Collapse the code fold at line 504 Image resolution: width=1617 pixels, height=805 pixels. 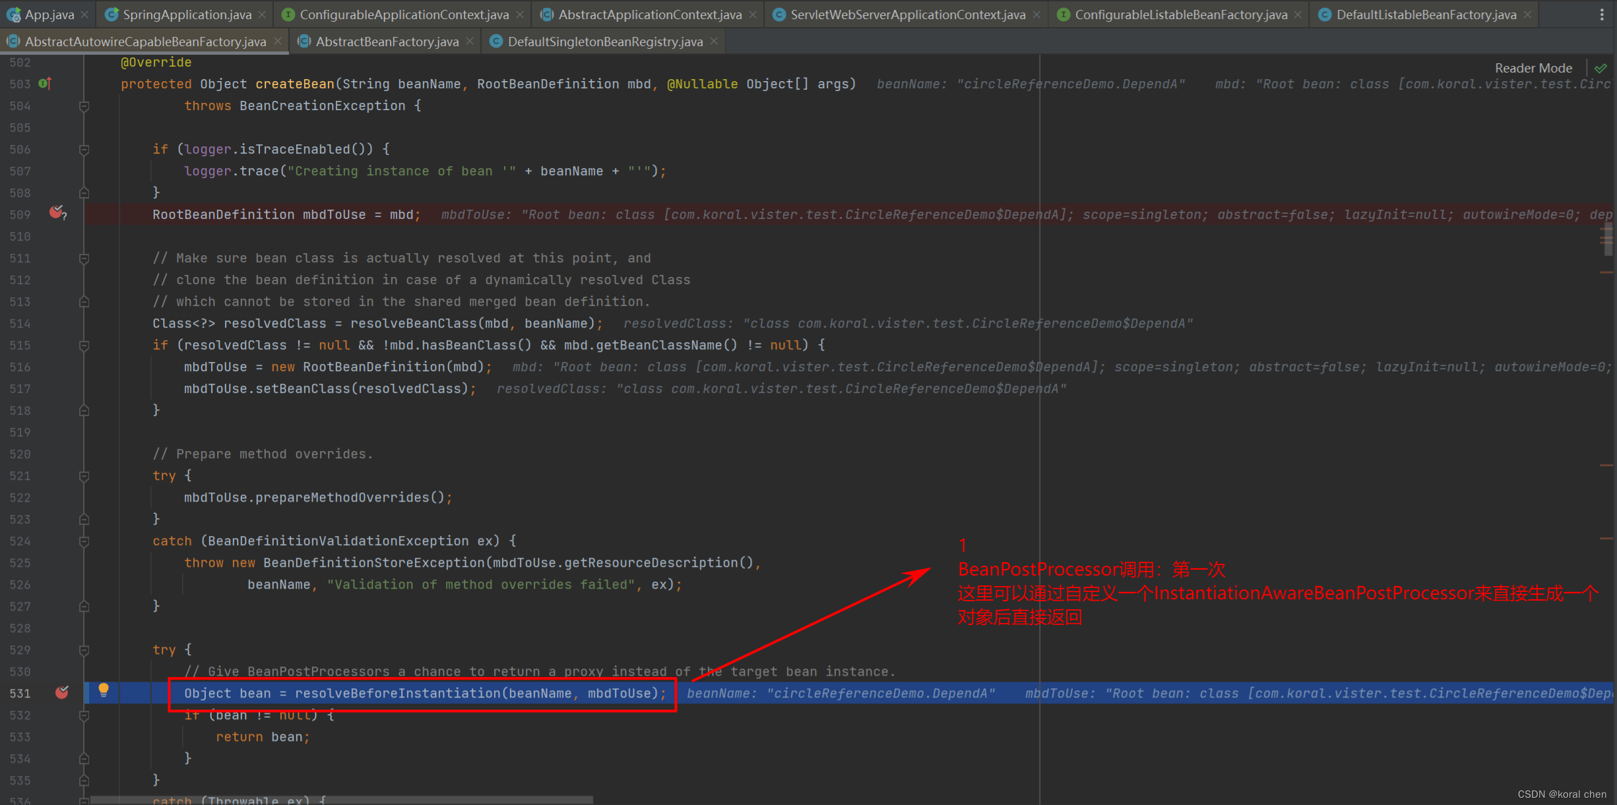84,106
